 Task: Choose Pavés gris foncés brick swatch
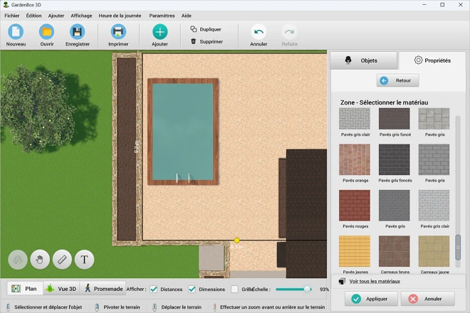(395, 159)
